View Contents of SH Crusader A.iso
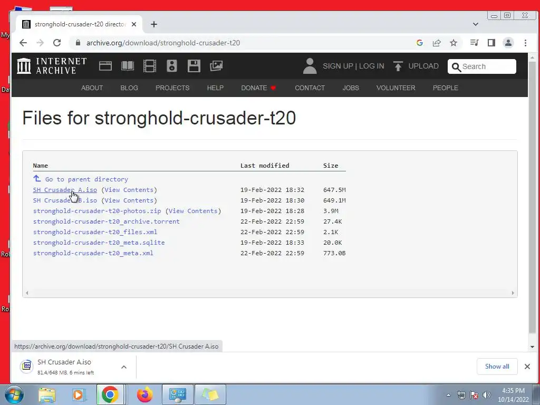 [x=129, y=190]
